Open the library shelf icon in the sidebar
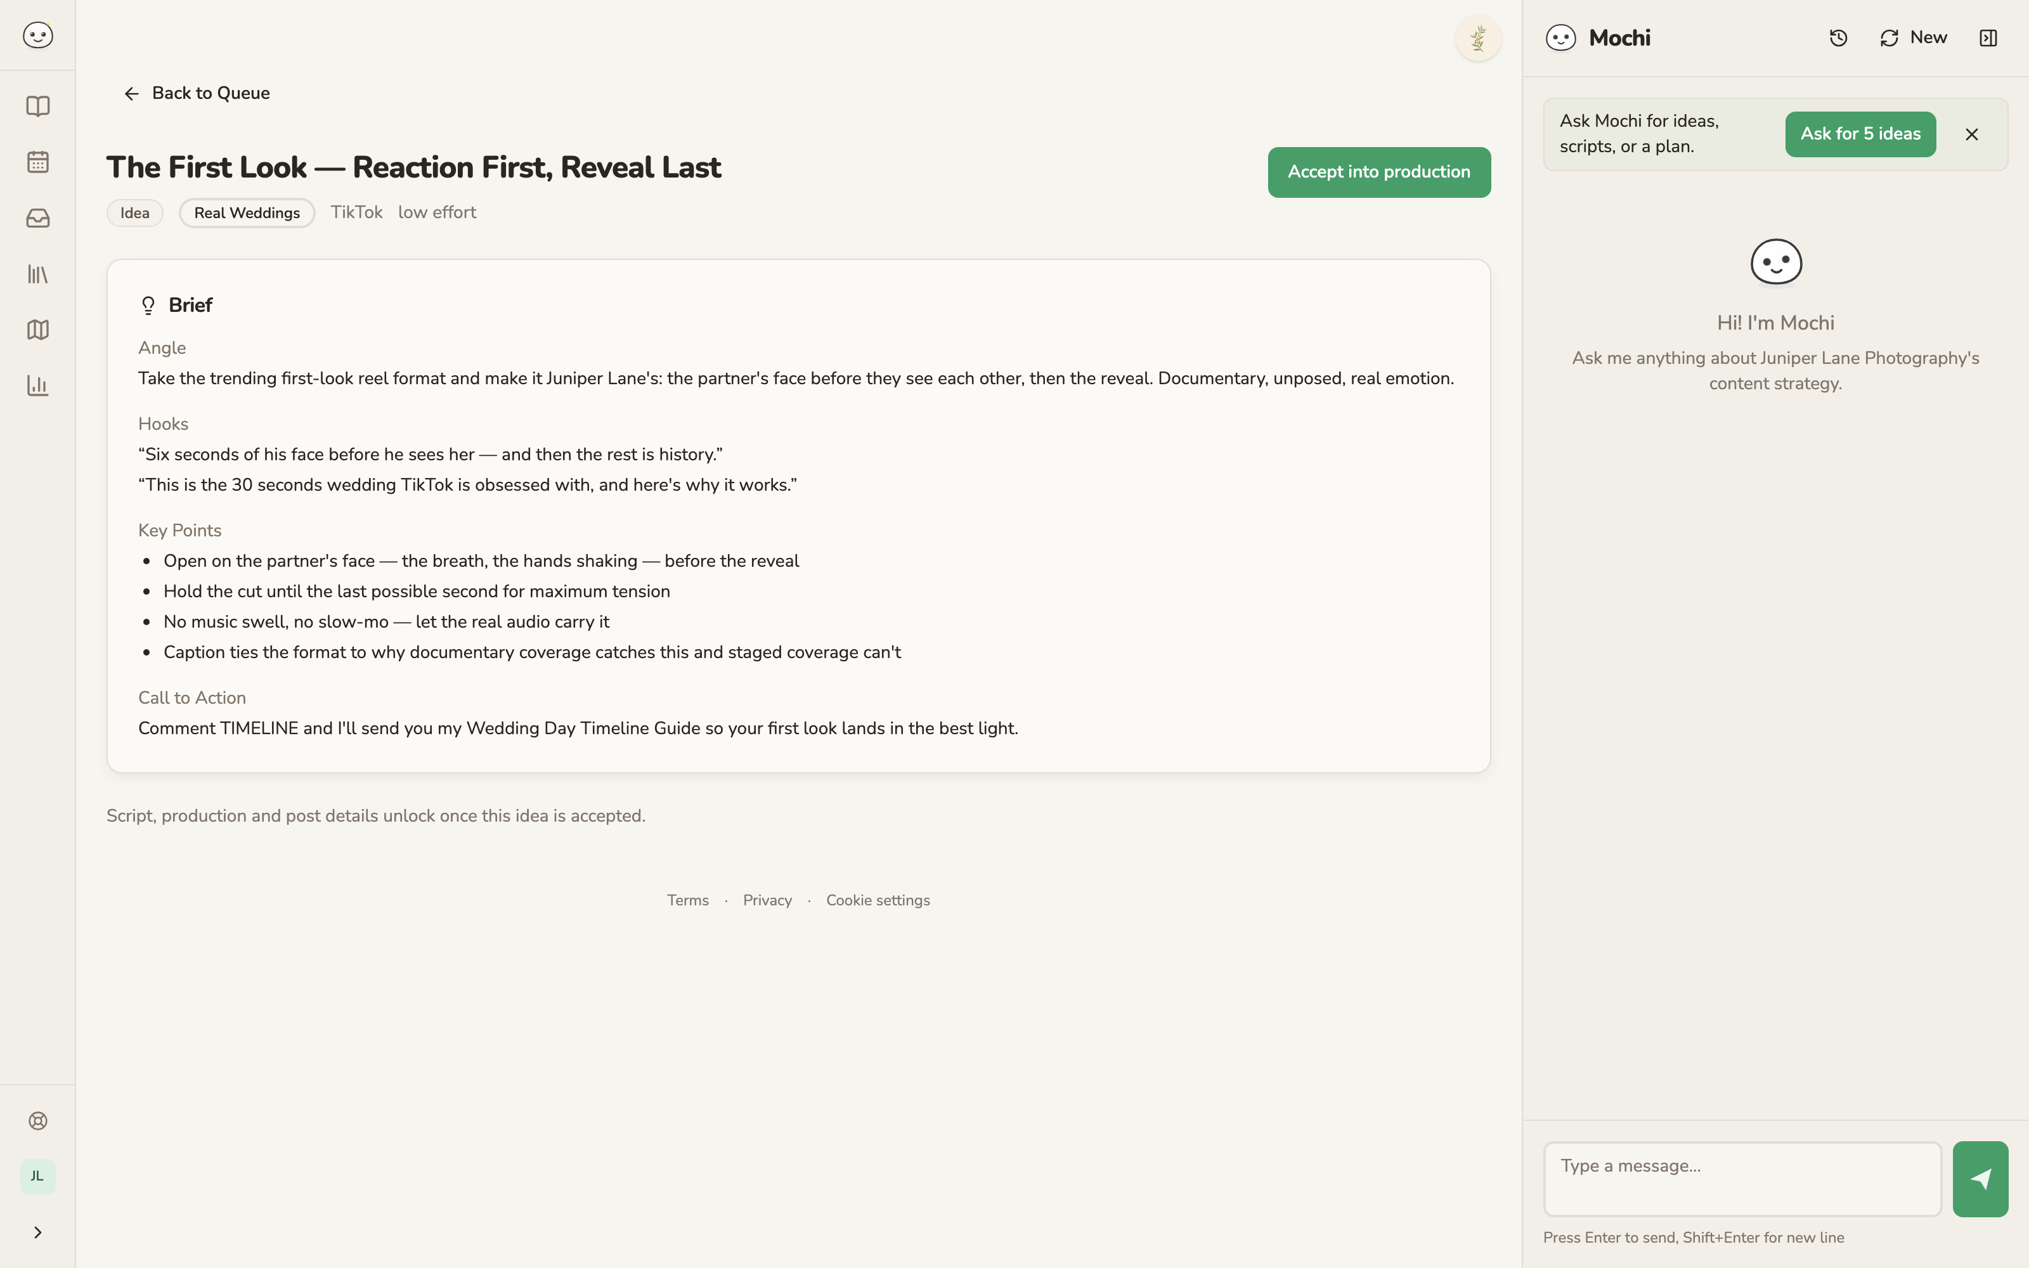The width and height of the screenshot is (2029, 1268). tap(38, 275)
